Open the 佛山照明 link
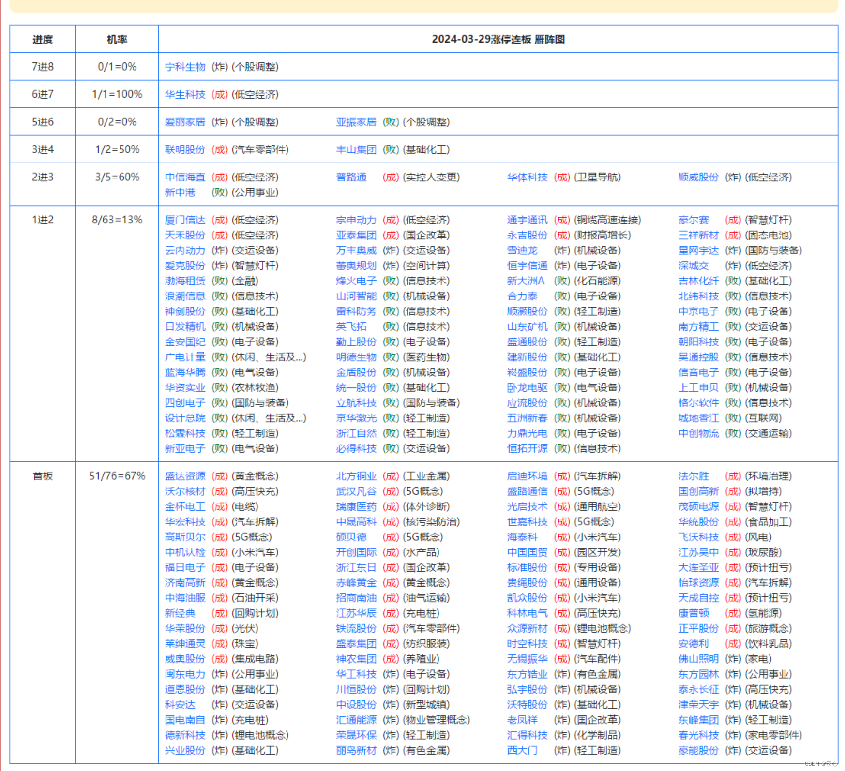The image size is (845, 771). (698, 659)
